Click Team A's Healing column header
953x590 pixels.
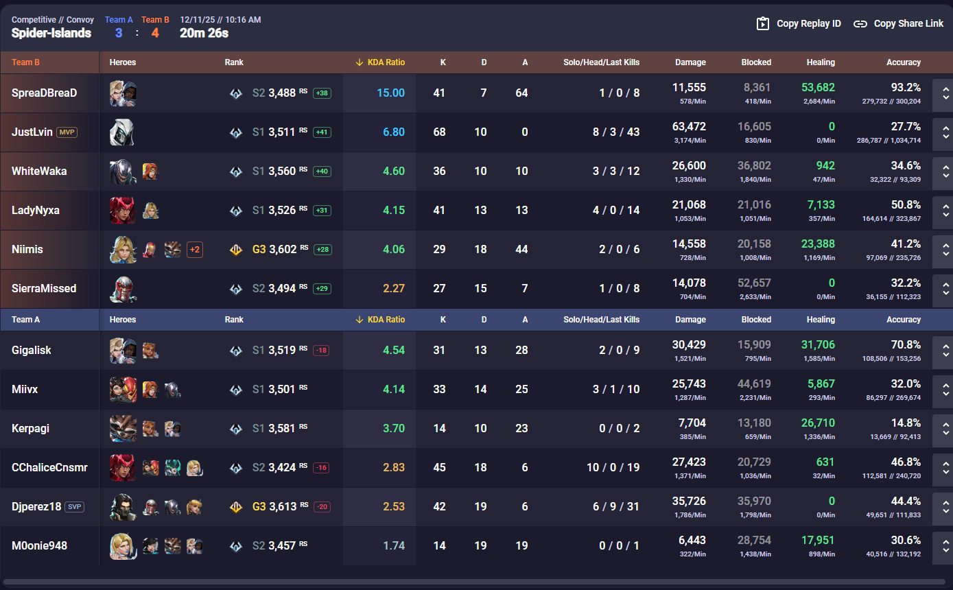821,320
